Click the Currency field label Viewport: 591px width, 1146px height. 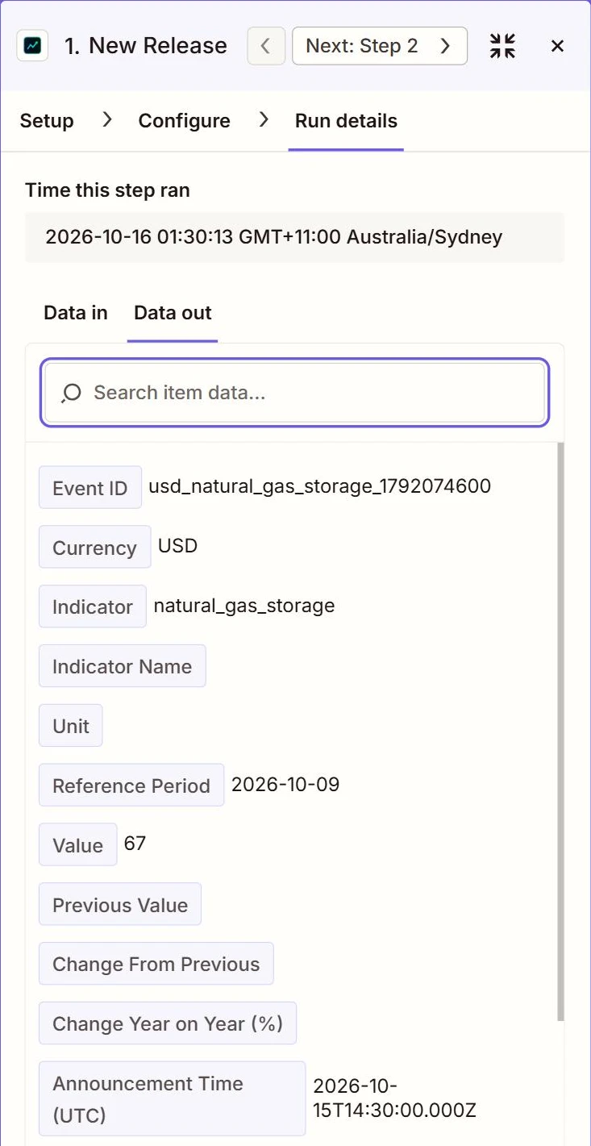(x=94, y=548)
